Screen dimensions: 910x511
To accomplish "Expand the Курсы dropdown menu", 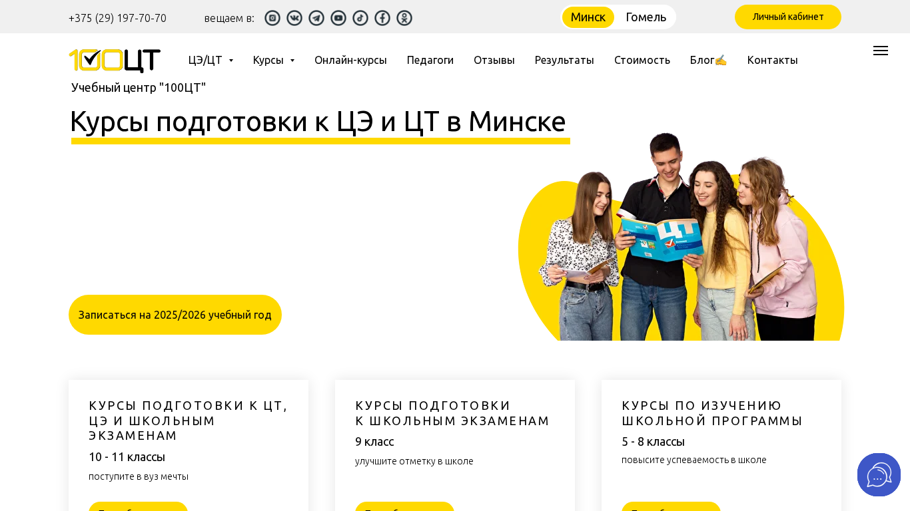I will tap(273, 60).
